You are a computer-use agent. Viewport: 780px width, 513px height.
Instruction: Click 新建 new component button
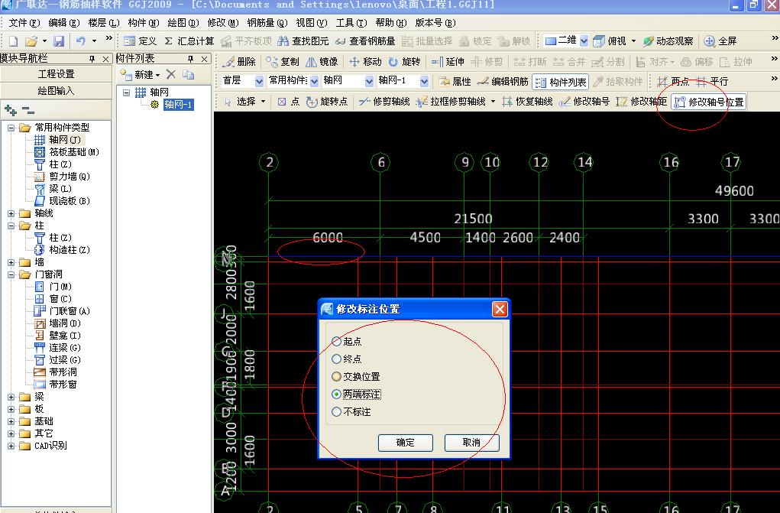tap(141, 75)
